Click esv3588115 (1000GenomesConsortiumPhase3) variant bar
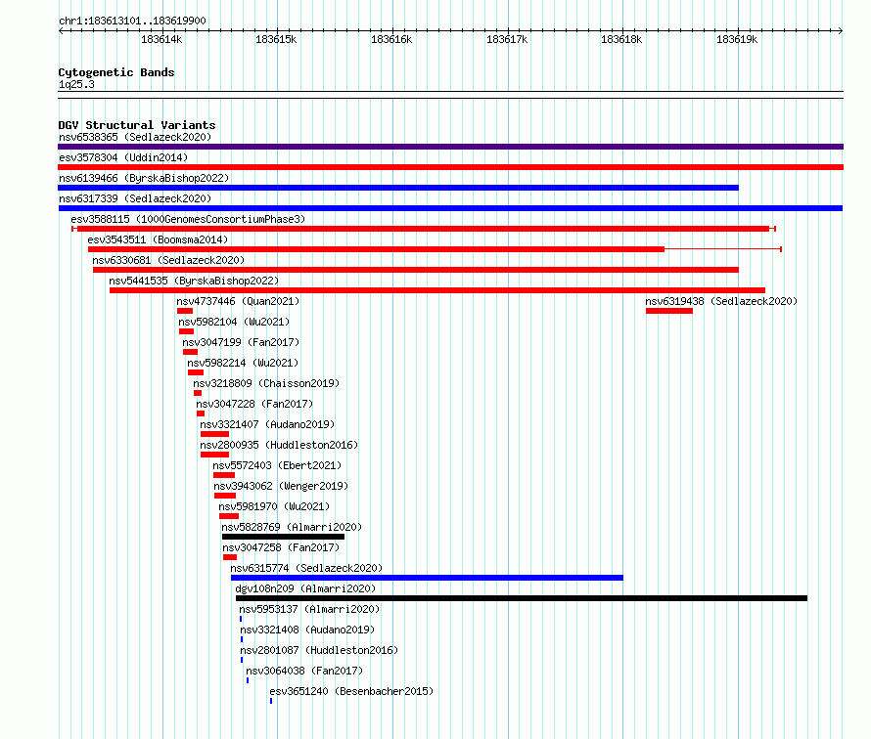 pyautogui.click(x=424, y=229)
